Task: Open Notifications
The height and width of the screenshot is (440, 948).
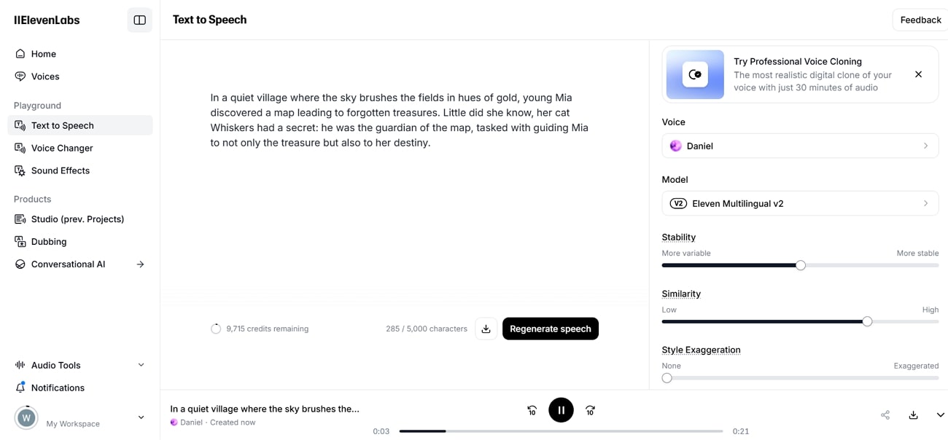Action: (x=80, y=388)
